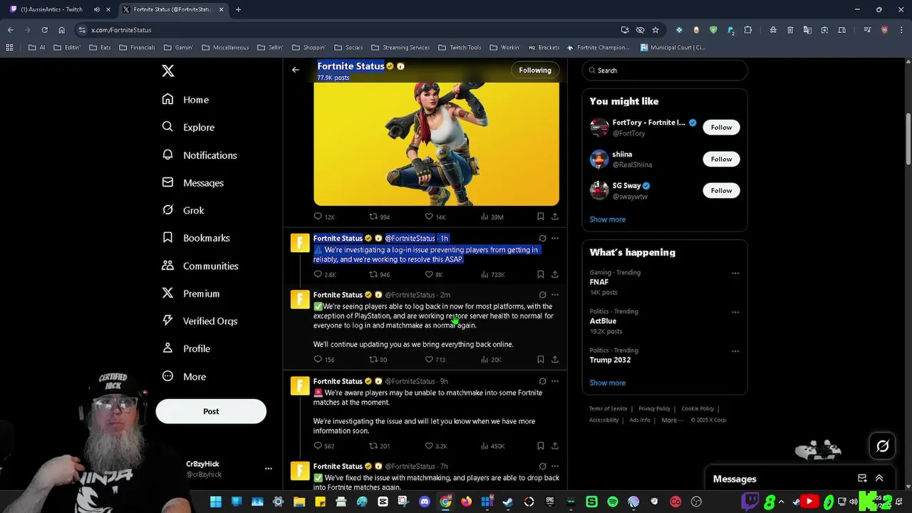
Task: Click the Communities icon in the sidebar
Action: pyautogui.click(x=167, y=265)
